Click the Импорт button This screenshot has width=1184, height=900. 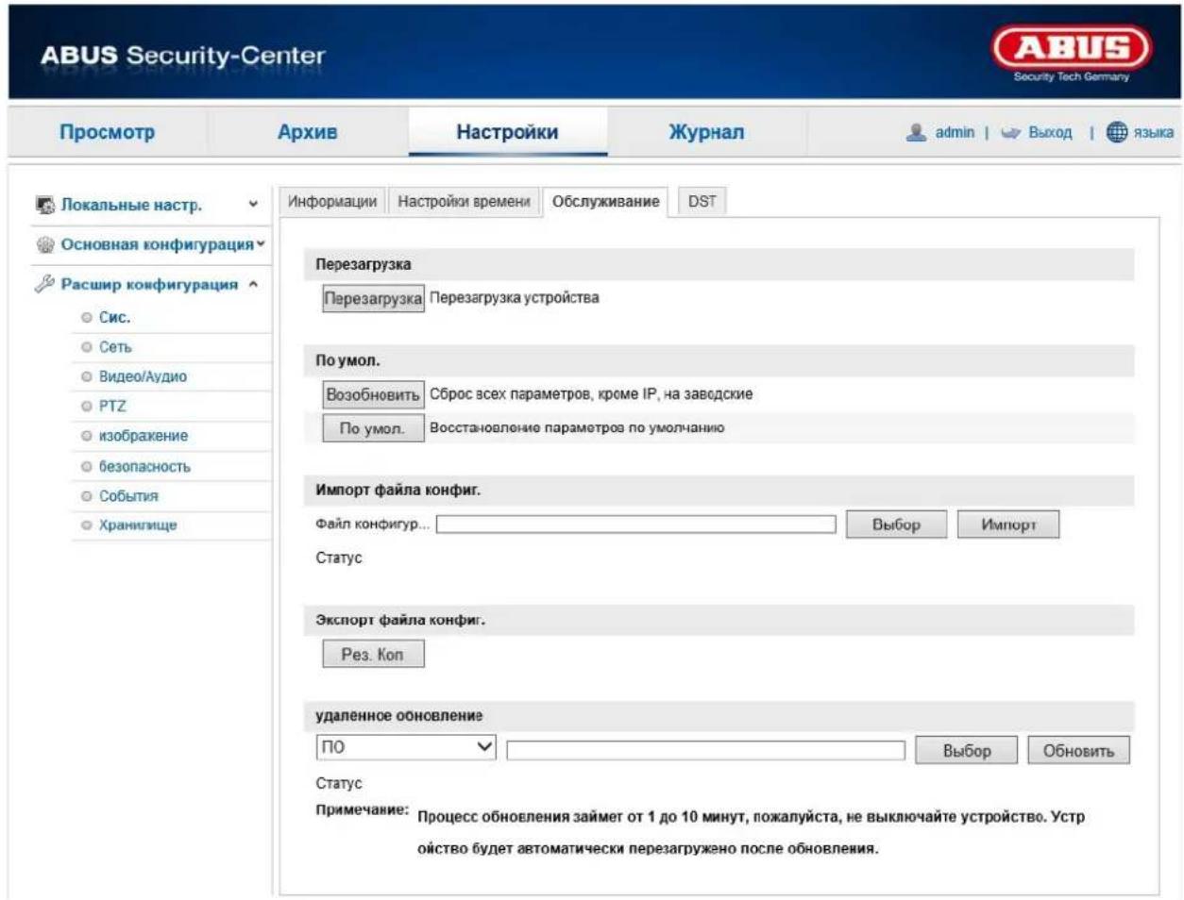tap(1008, 525)
